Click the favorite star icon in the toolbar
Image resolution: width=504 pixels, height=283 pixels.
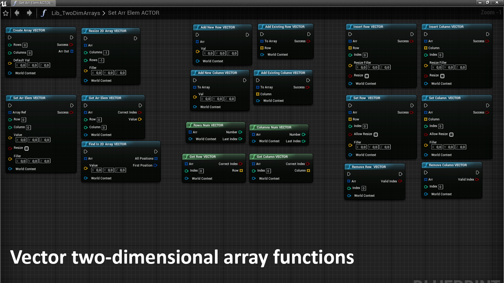pos(5,13)
